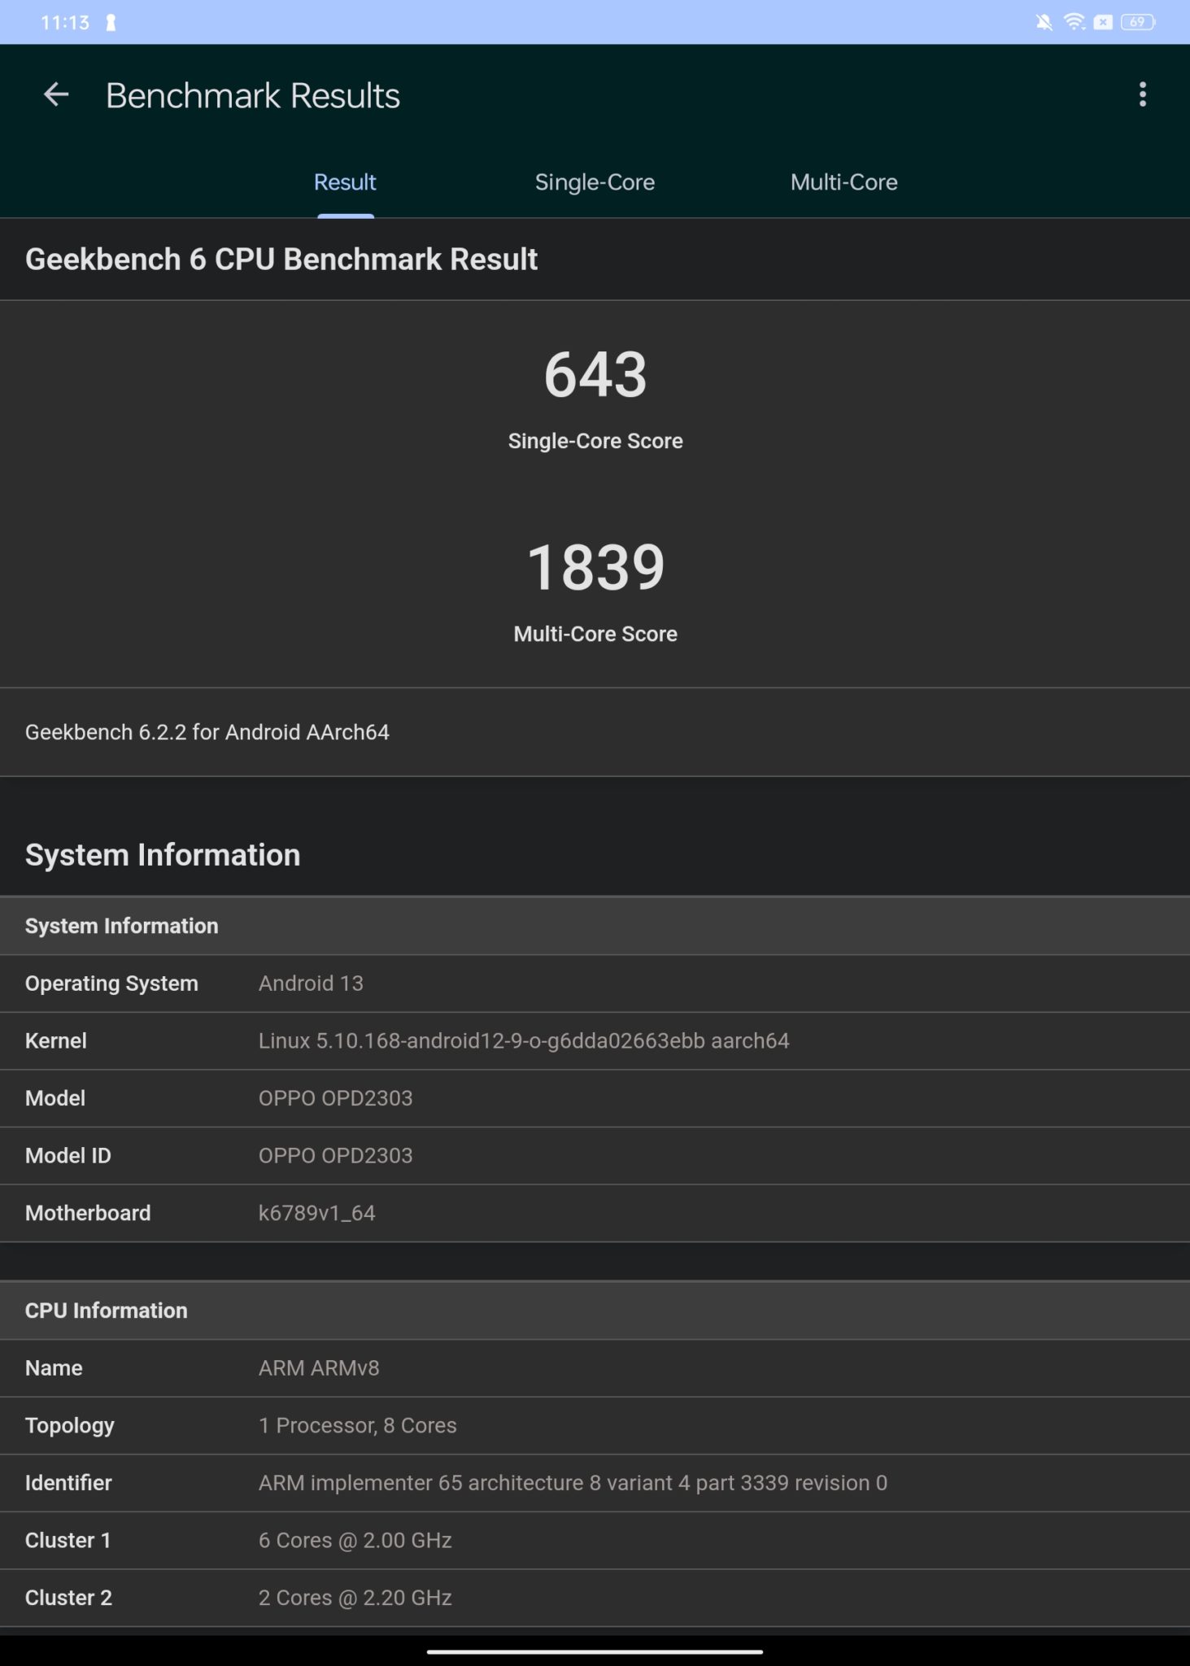Select the Model OPPO OPD2303 row
1190x1666 pixels.
click(595, 1098)
